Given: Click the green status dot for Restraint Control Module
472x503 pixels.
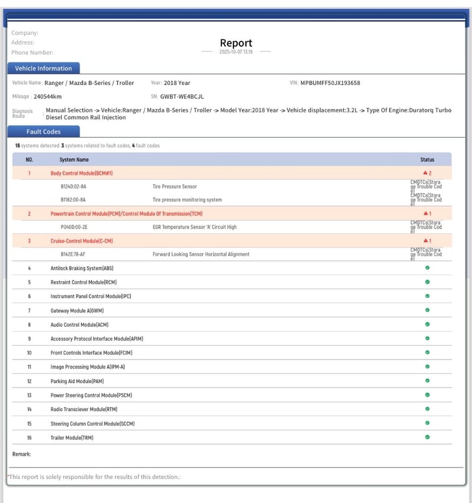Looking at the screenshot, I should [427, 282].
